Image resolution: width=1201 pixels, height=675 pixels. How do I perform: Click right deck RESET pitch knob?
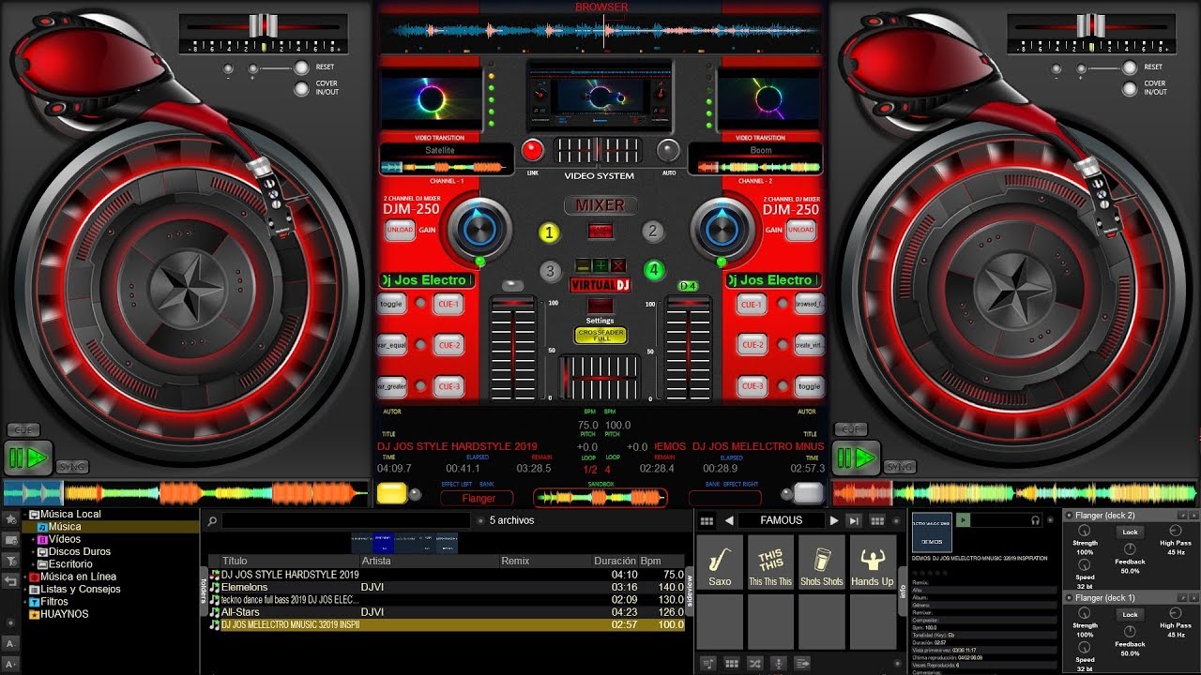point(1129,67)
